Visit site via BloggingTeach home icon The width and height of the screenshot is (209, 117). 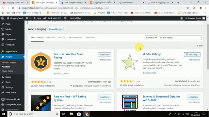pyautogui.click(x=15, y=18)
